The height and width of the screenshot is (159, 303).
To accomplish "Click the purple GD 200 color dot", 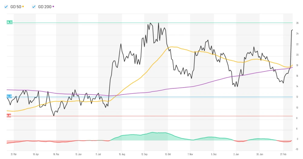I will [53, 6].
